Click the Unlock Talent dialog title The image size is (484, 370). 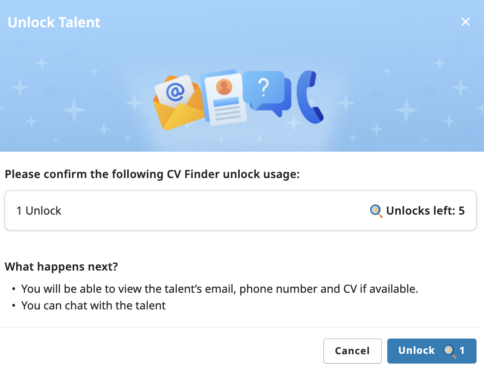[54, 22]
